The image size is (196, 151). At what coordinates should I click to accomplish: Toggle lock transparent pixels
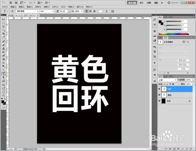165,84
